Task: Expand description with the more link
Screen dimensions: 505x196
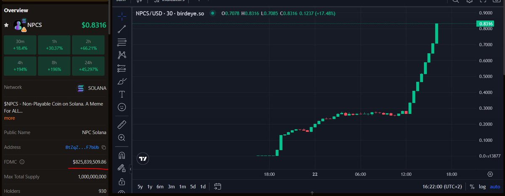Action: (x=9, y=118)
